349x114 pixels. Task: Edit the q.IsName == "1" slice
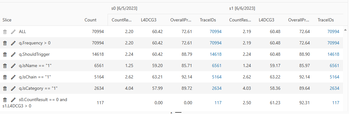pos(13,66)
